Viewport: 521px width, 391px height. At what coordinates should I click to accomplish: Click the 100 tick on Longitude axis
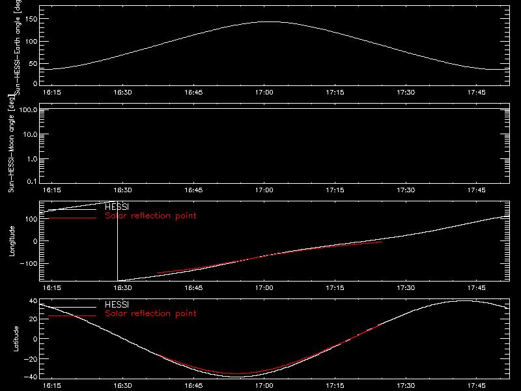[x=31, y=219]
